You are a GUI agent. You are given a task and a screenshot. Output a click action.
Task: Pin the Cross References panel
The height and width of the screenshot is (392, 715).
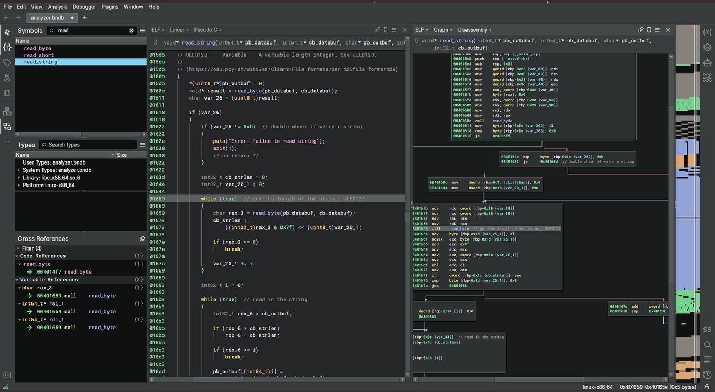(143, 238)
